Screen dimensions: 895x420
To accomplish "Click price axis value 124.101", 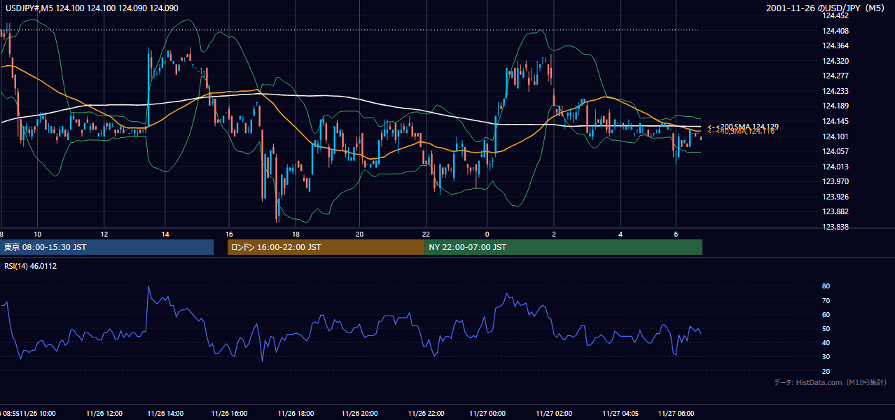I will tap(835, 136).
